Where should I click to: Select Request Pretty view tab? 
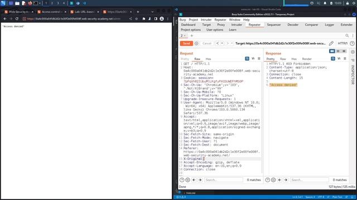click(x=185, y=59)
